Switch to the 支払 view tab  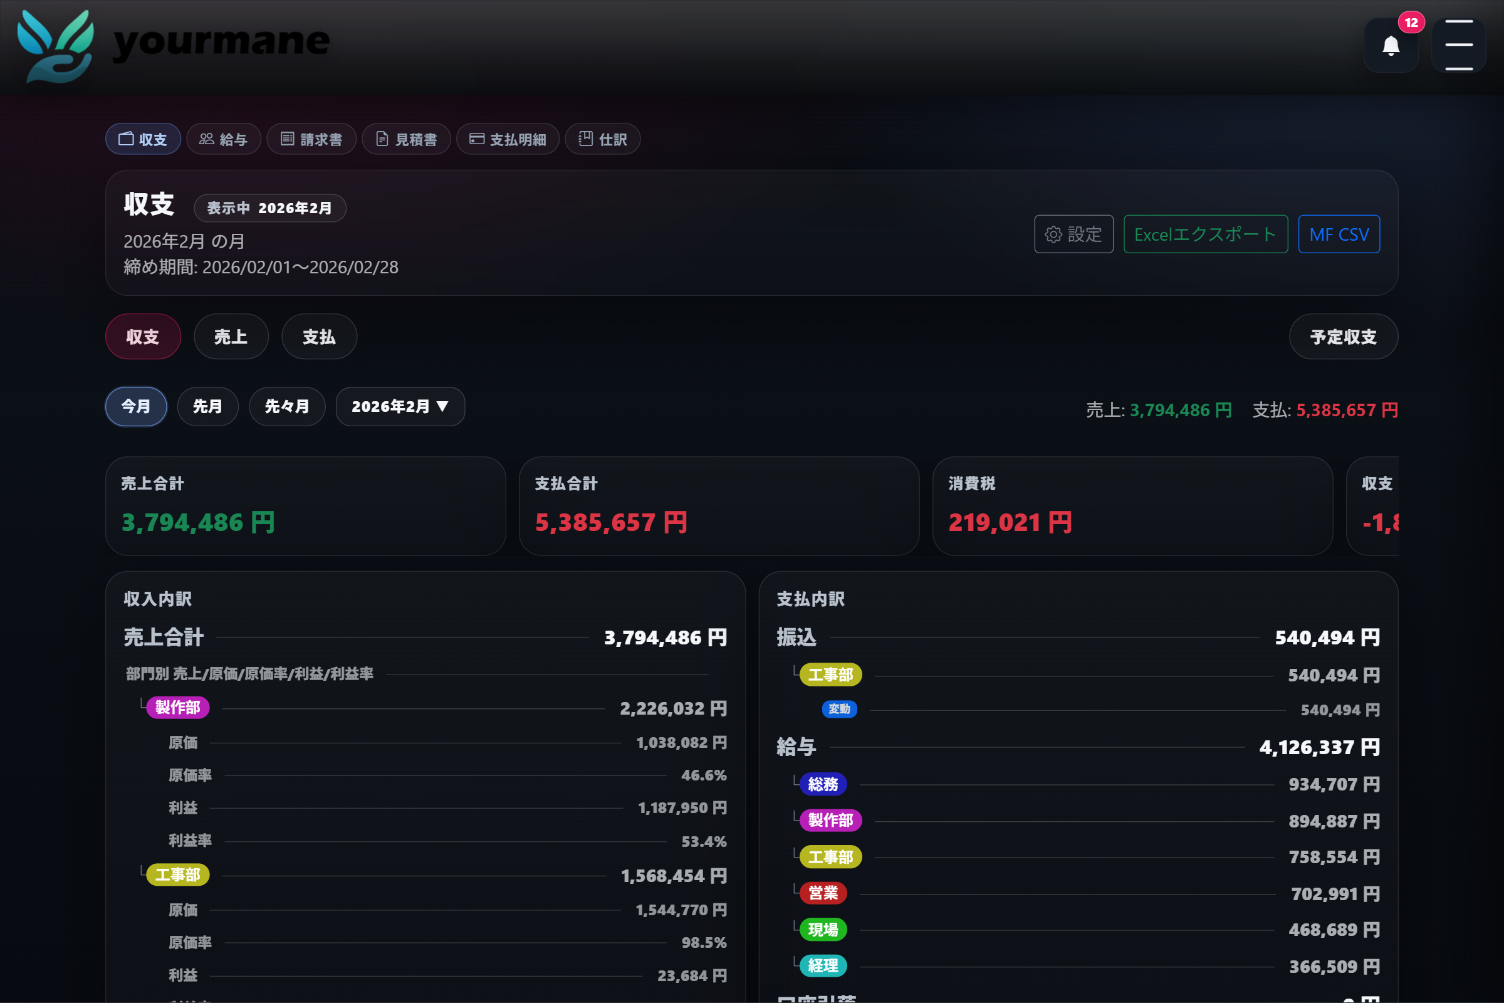pyautogui.click(x=319, y=337)
